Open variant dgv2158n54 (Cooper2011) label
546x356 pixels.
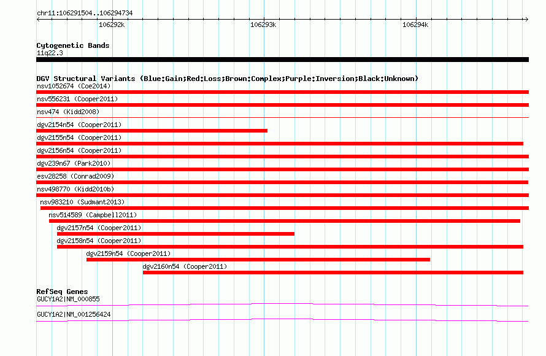(x=99, y=241)
